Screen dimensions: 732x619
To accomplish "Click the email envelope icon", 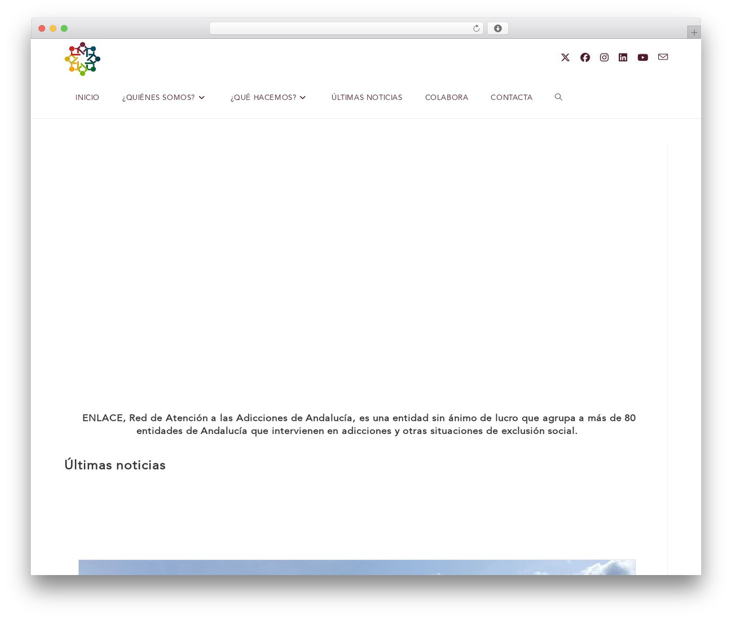I will click(663, 57).
